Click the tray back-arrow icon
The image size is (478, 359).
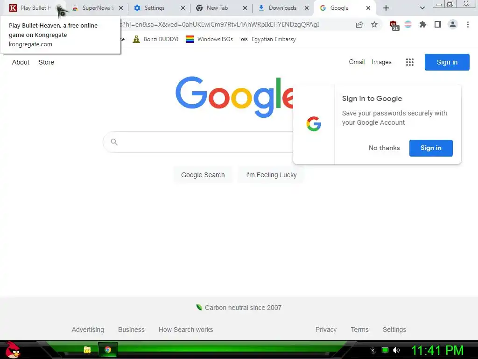point(373,351)
